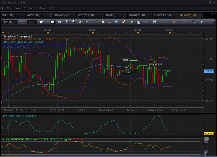
Task: Click the crosshair marker tool icon
Action: [x=87, y=22]
